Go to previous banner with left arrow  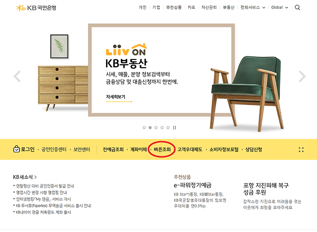coord(17,77)
